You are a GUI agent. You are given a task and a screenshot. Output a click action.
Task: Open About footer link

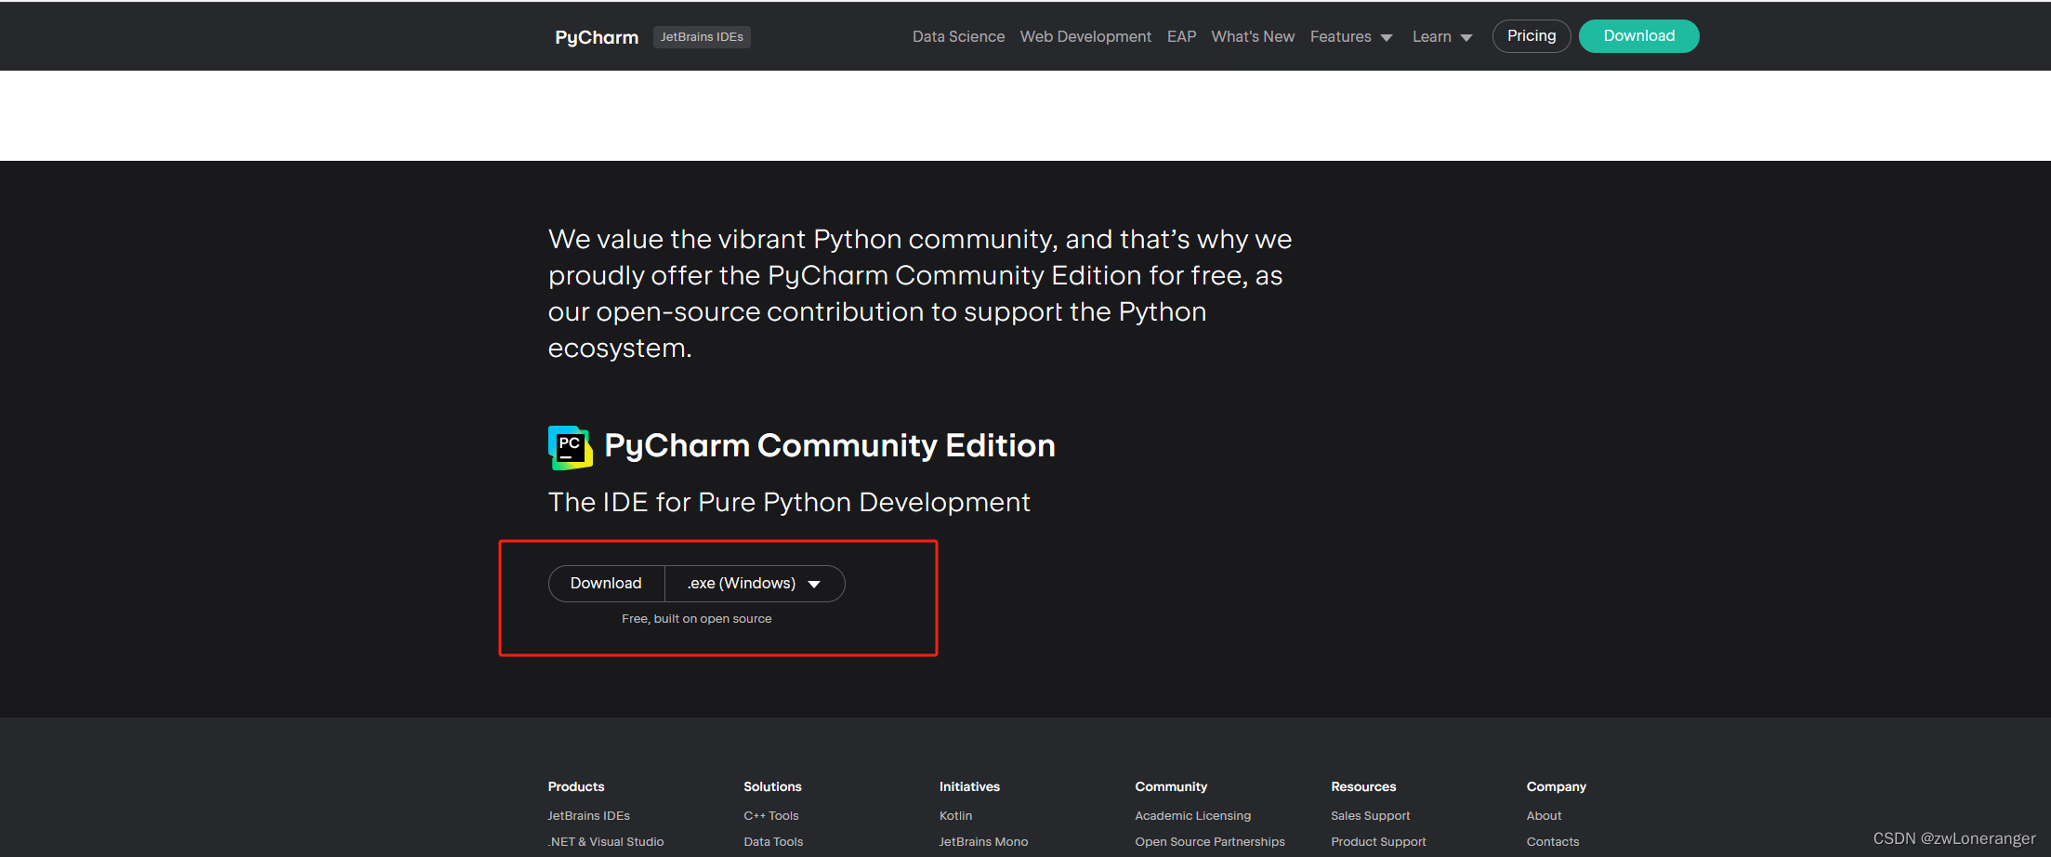[x=1544, y=816]
